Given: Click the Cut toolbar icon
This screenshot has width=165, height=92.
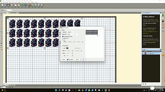Looking at the screenshot, I should pos(12,6).
